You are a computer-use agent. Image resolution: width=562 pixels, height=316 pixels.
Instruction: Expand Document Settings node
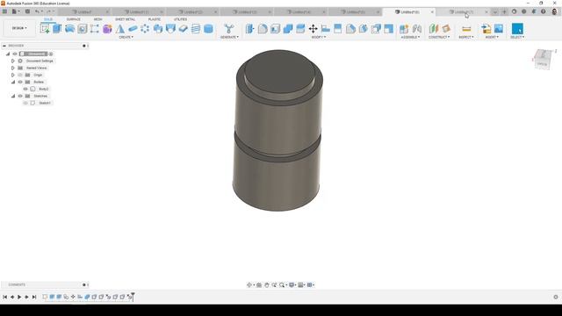[x=13, y=61]
